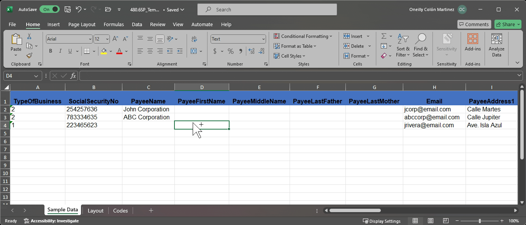
Task: Expand the Find & Select menu
Action: click(421, 45)
